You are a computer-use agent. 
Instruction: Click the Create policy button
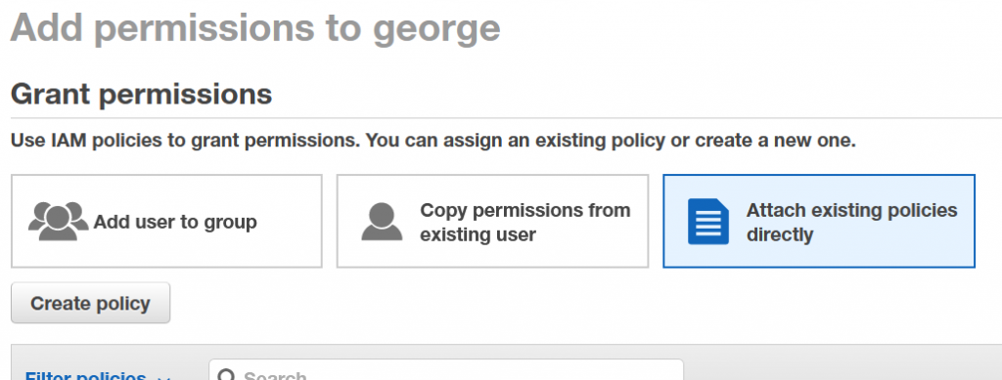tap(91, 303)
